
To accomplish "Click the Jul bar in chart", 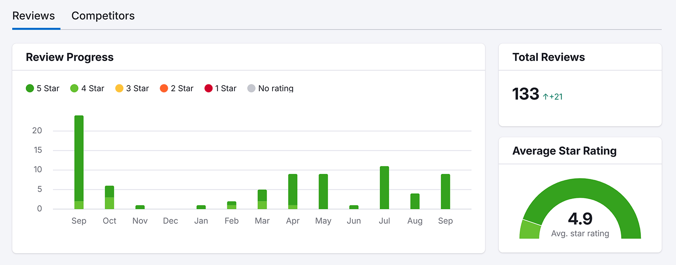I will tap(384, 188).
